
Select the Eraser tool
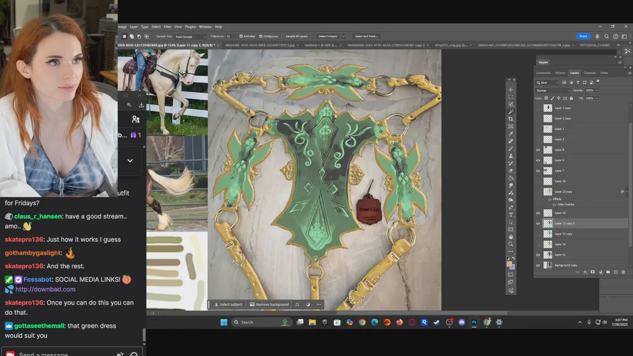click(x=511, y=171)
